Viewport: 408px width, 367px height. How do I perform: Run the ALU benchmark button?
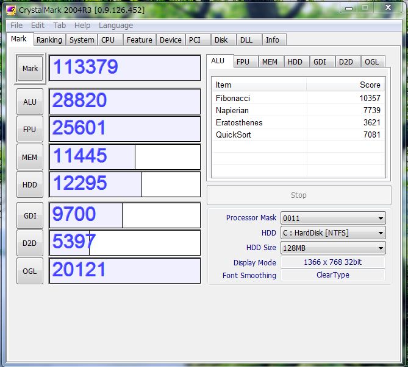[x=30, y=102]
